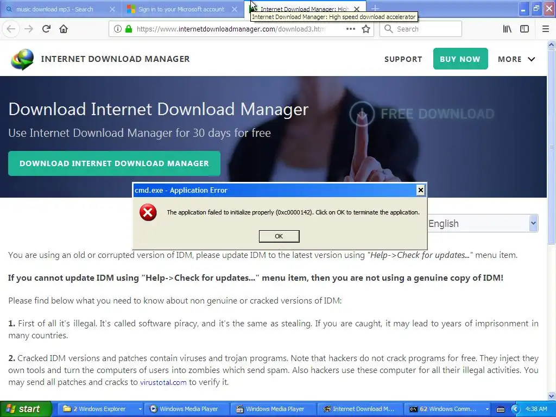Switch to Sign in to Microsoft account tab

coord(181,9)
